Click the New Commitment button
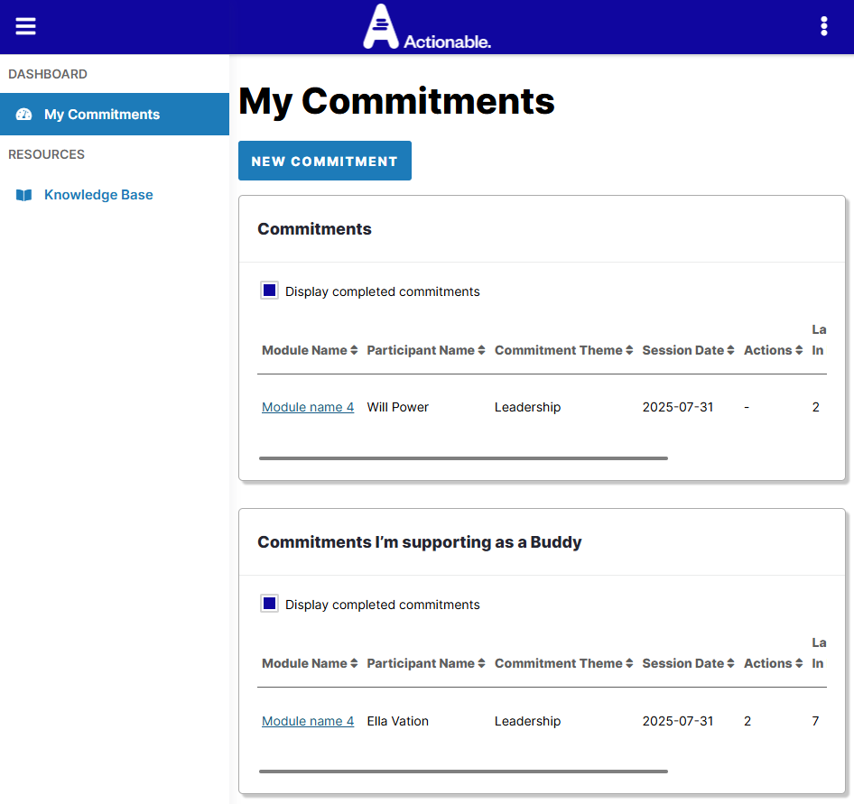The height and width of the screenshot is (804, 854). pos(325,161)
